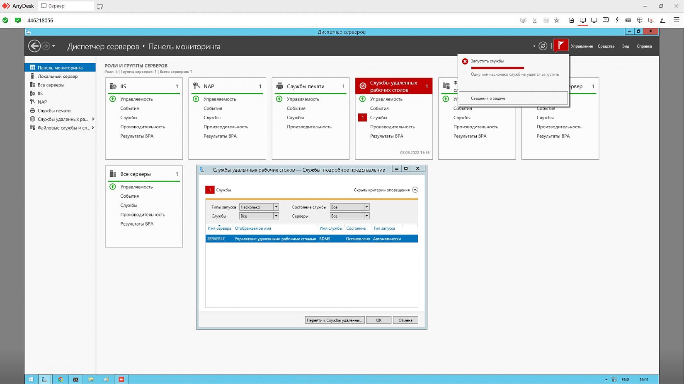Click the print services printer icon
684x384 pixels.
[280, 86]
